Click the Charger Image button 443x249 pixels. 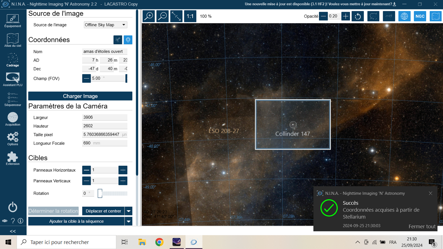coord(80,96)
